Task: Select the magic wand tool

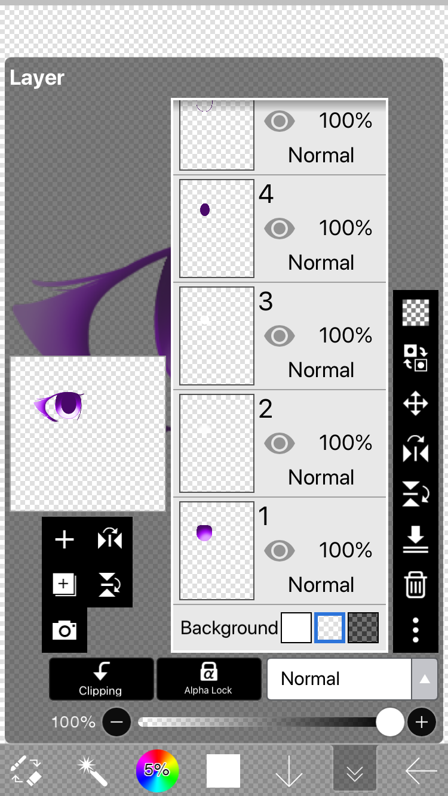Action: [93, 770]
